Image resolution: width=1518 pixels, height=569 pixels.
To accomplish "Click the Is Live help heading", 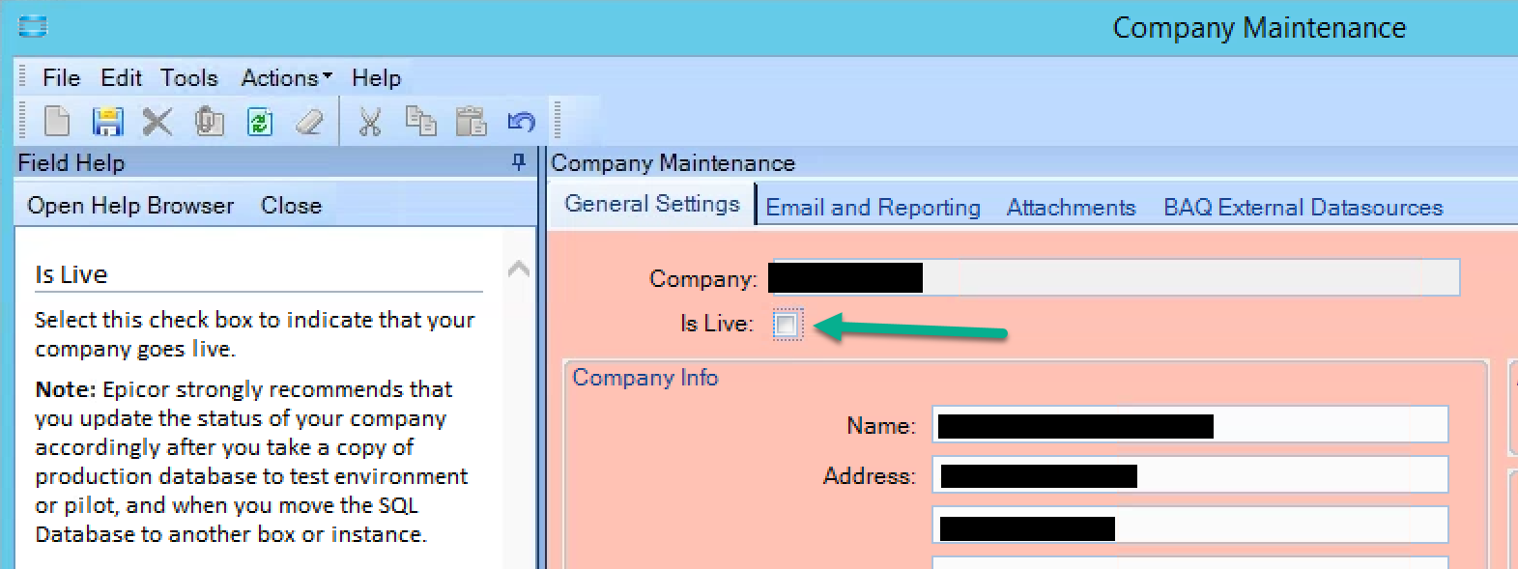I will [71, 275].
